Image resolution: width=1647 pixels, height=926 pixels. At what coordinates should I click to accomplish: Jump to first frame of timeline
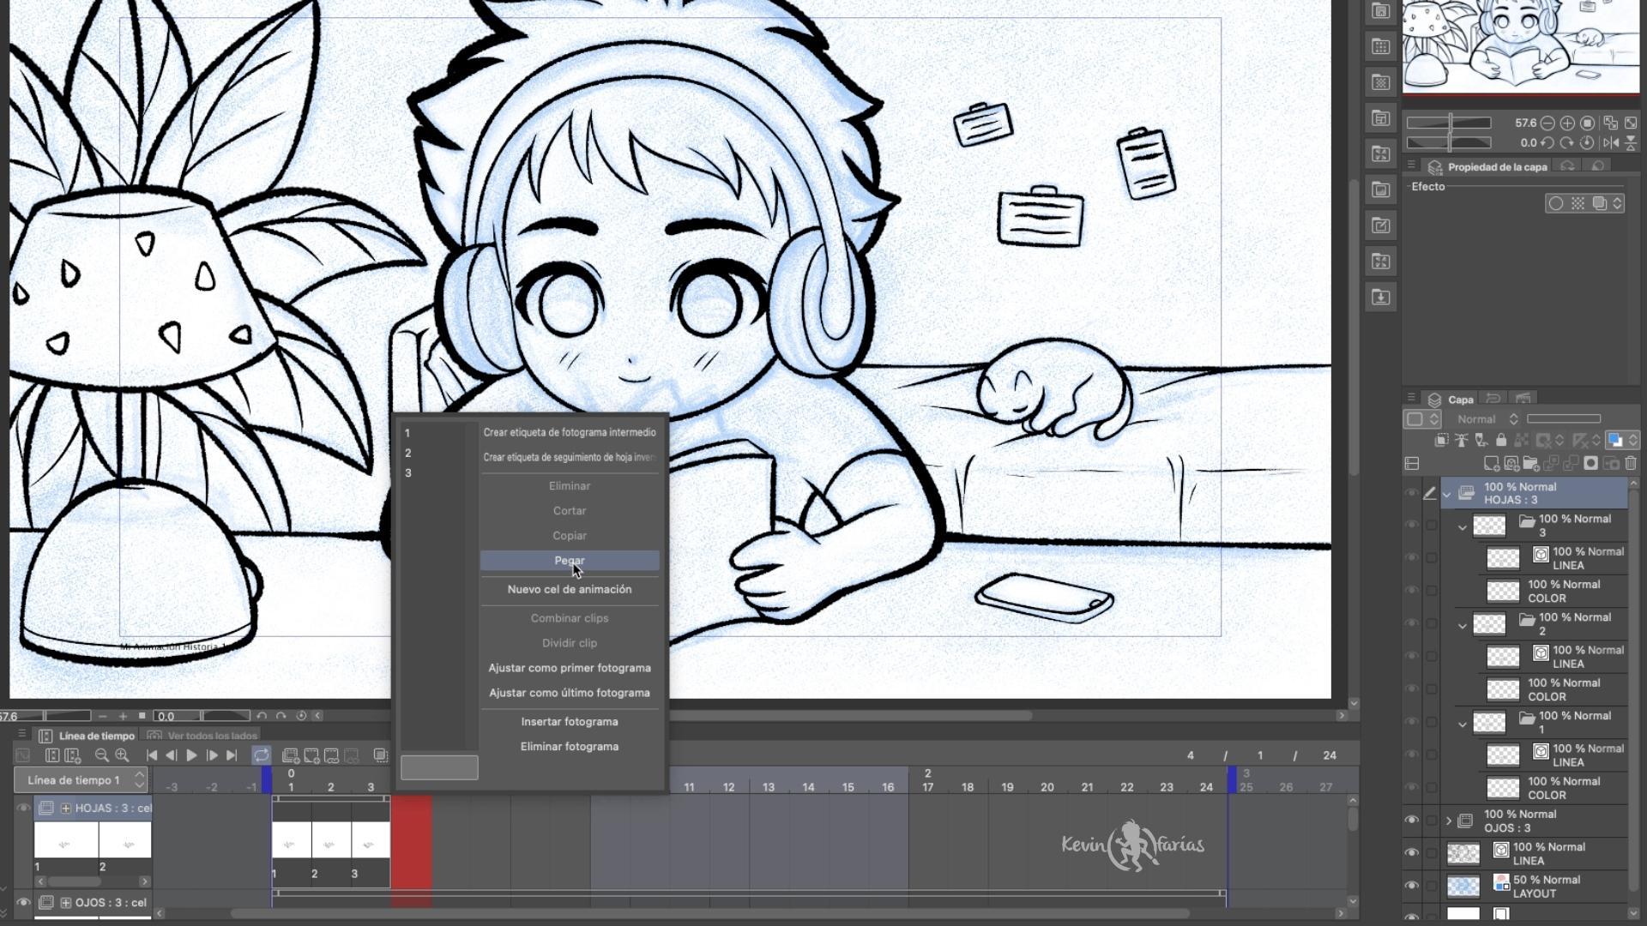152,755
